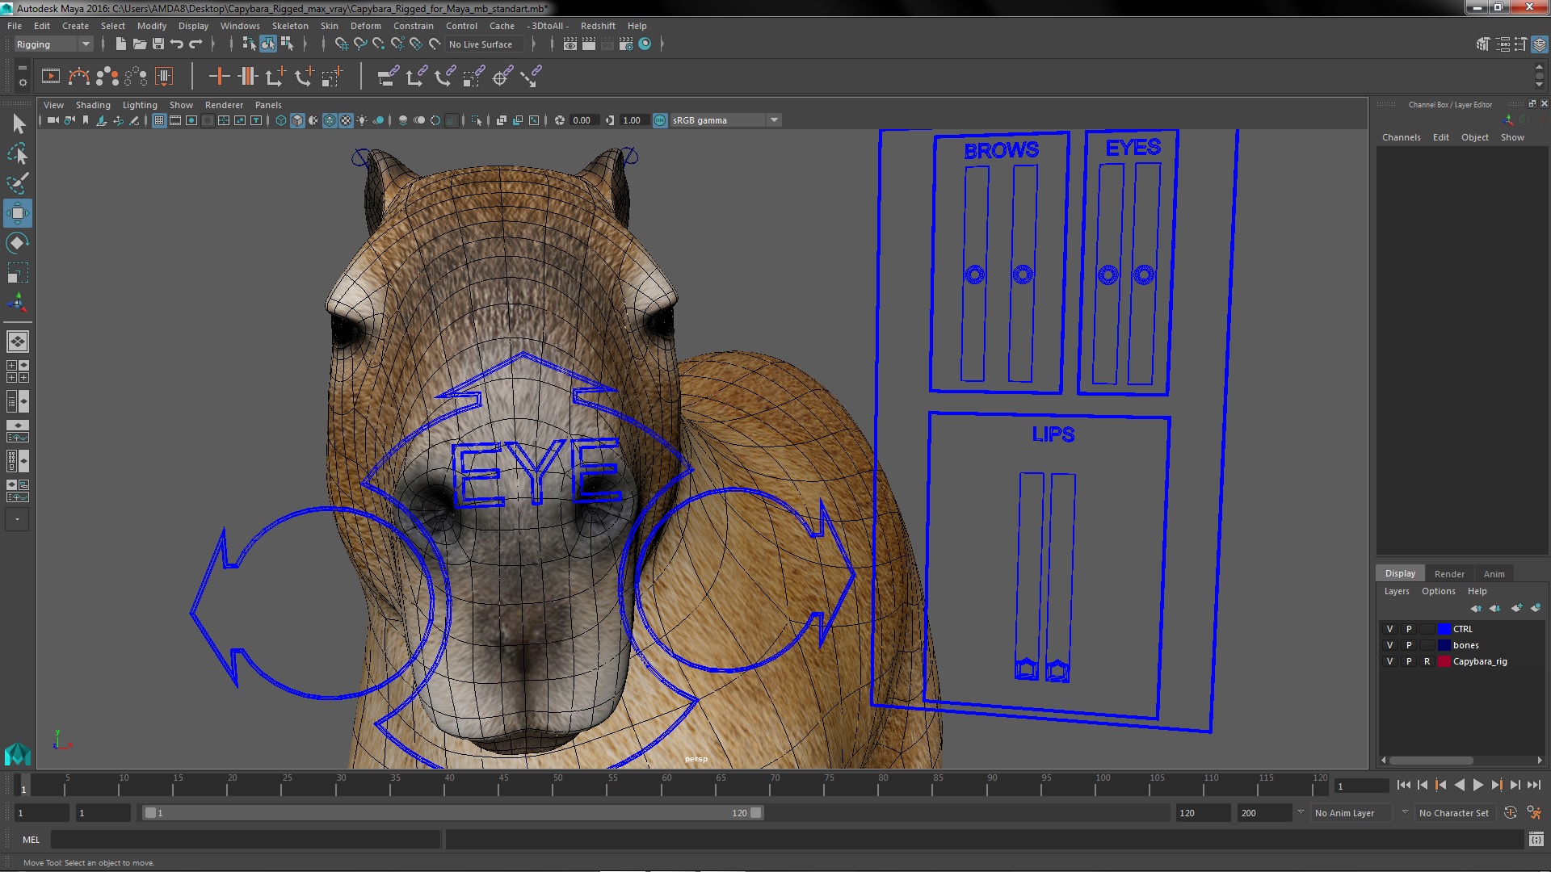
Task: Click the blue CTRL layer color swatch
Action: 1444,629
